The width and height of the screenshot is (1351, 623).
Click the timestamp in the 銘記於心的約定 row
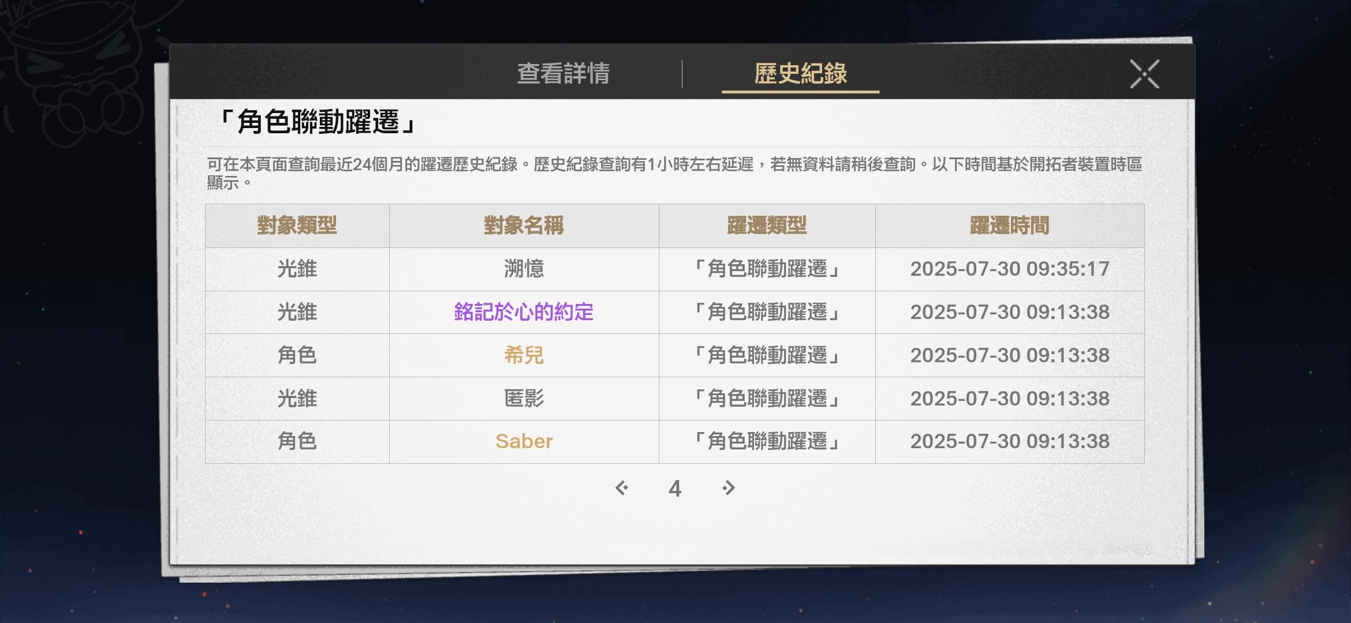coord(1010,312)
